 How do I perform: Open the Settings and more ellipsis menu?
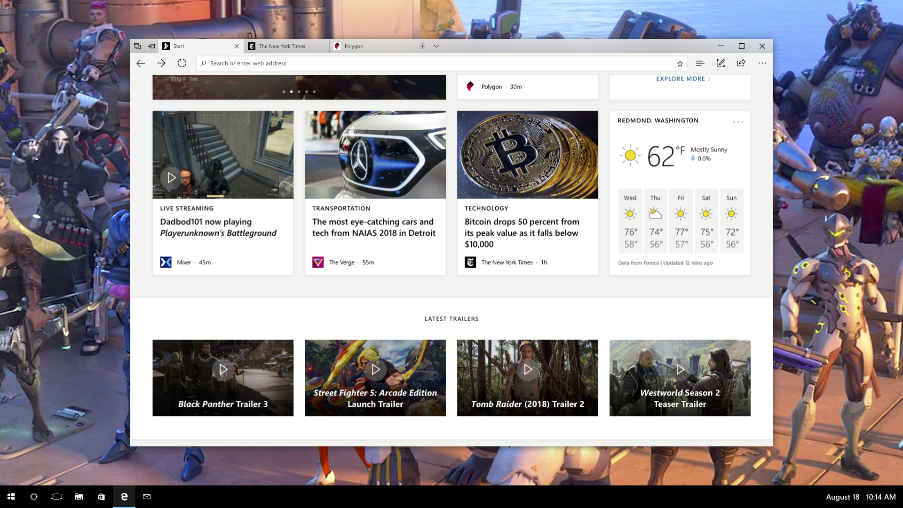click(x=762, y=63)
